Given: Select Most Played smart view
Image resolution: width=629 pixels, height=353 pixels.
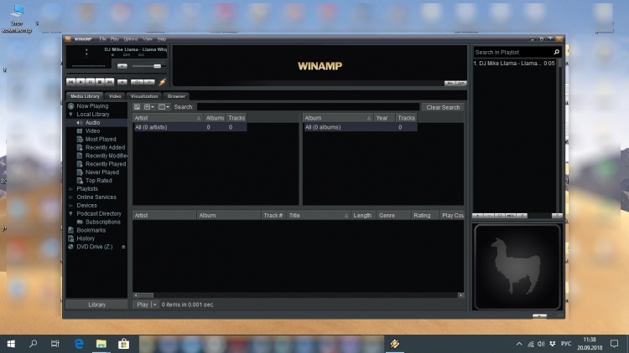Looking at the screenshot, I should pyautogui.click(x=101, y=139).
